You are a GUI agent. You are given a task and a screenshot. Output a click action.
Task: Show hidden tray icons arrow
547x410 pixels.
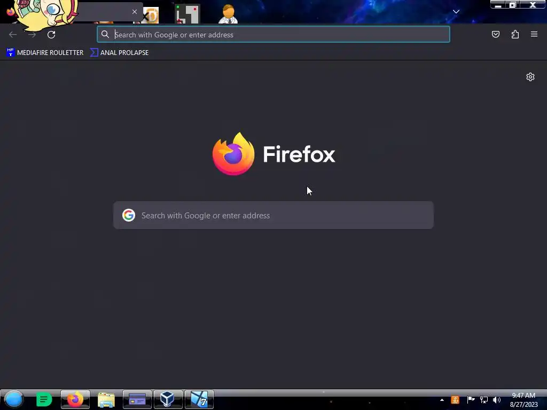click(442, 400)
